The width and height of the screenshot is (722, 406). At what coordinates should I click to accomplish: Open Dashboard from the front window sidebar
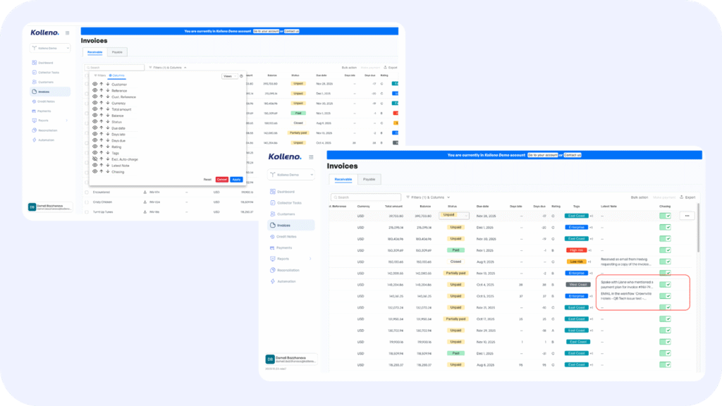tap(286, 192)
